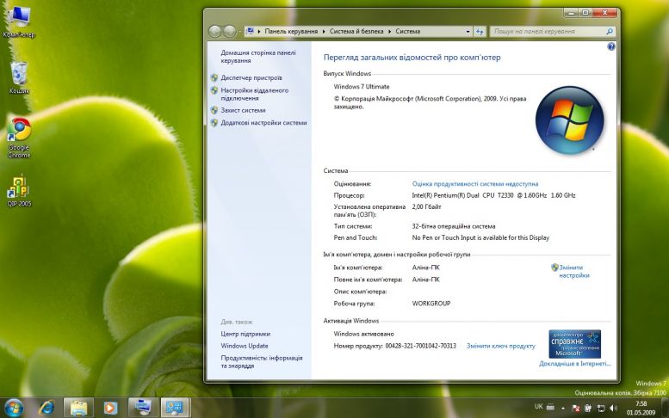Open the address bar history dropdown
This screenshot has height=418, width=669.
pyautogui.click(x=468, y=32)
